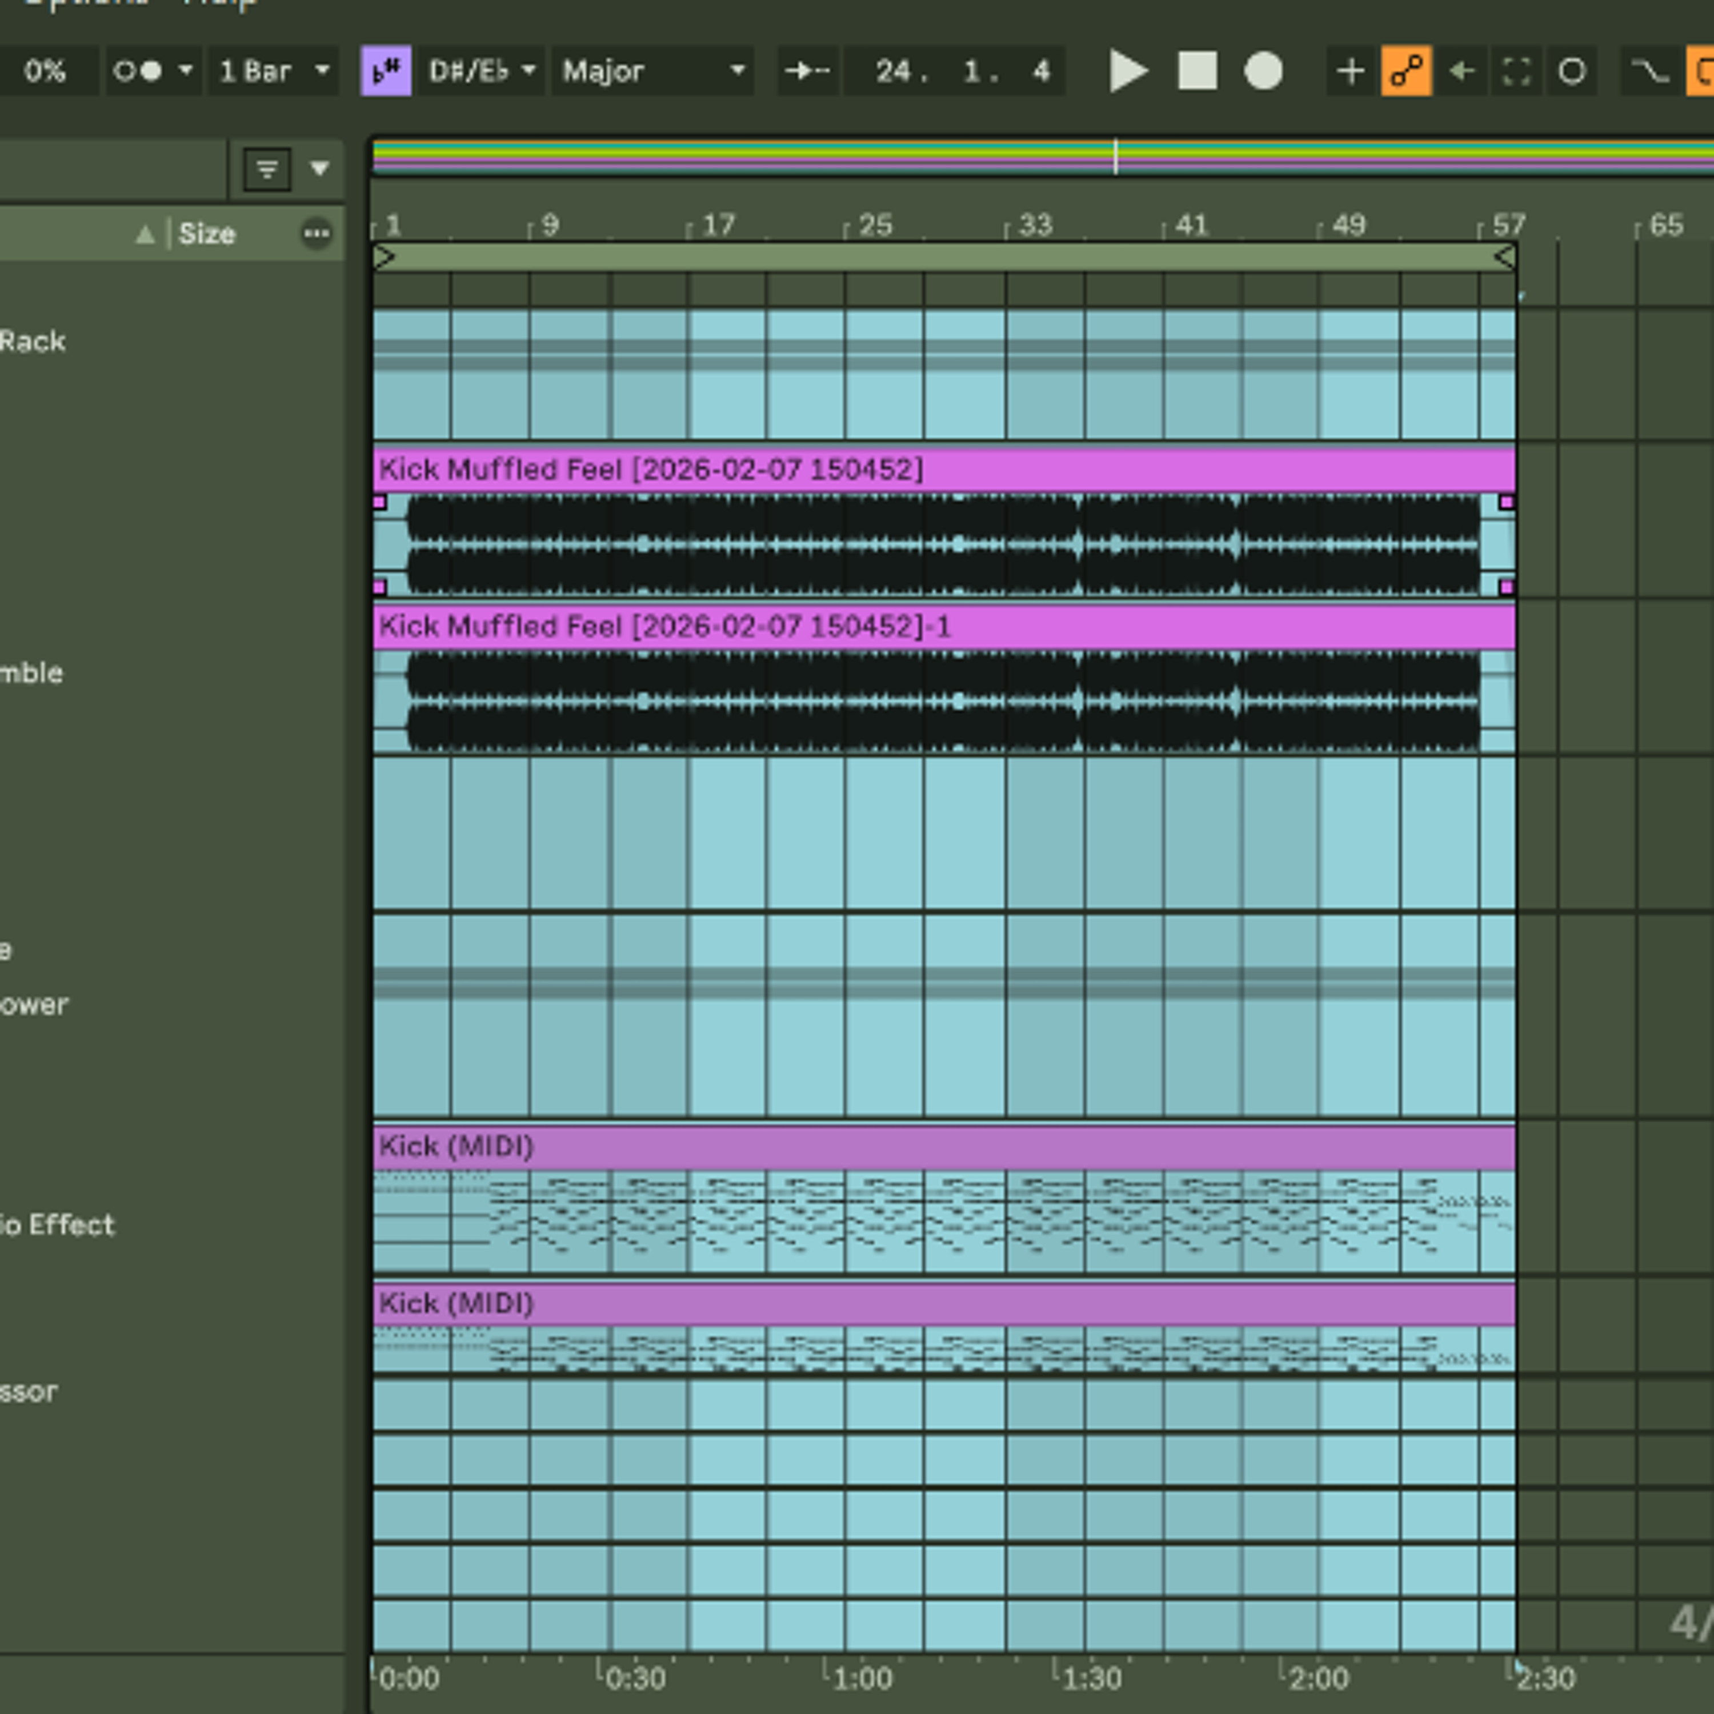The height and width of the screenshot is (1714, 1714).
Task: Stop playback with the Stop button
Action: coord(1198,71)
